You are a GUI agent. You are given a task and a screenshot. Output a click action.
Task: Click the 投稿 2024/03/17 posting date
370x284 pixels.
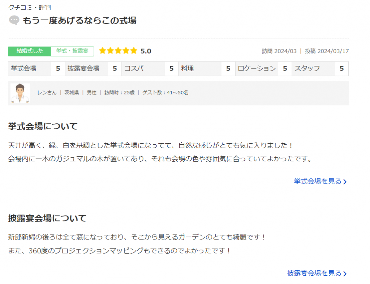[327, 51]
